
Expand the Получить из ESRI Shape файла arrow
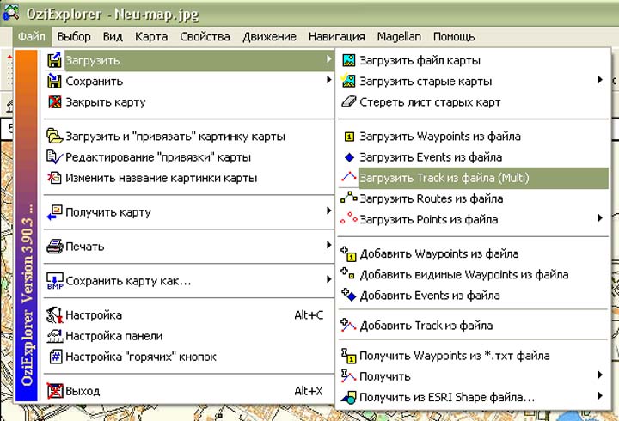(600, 395)
